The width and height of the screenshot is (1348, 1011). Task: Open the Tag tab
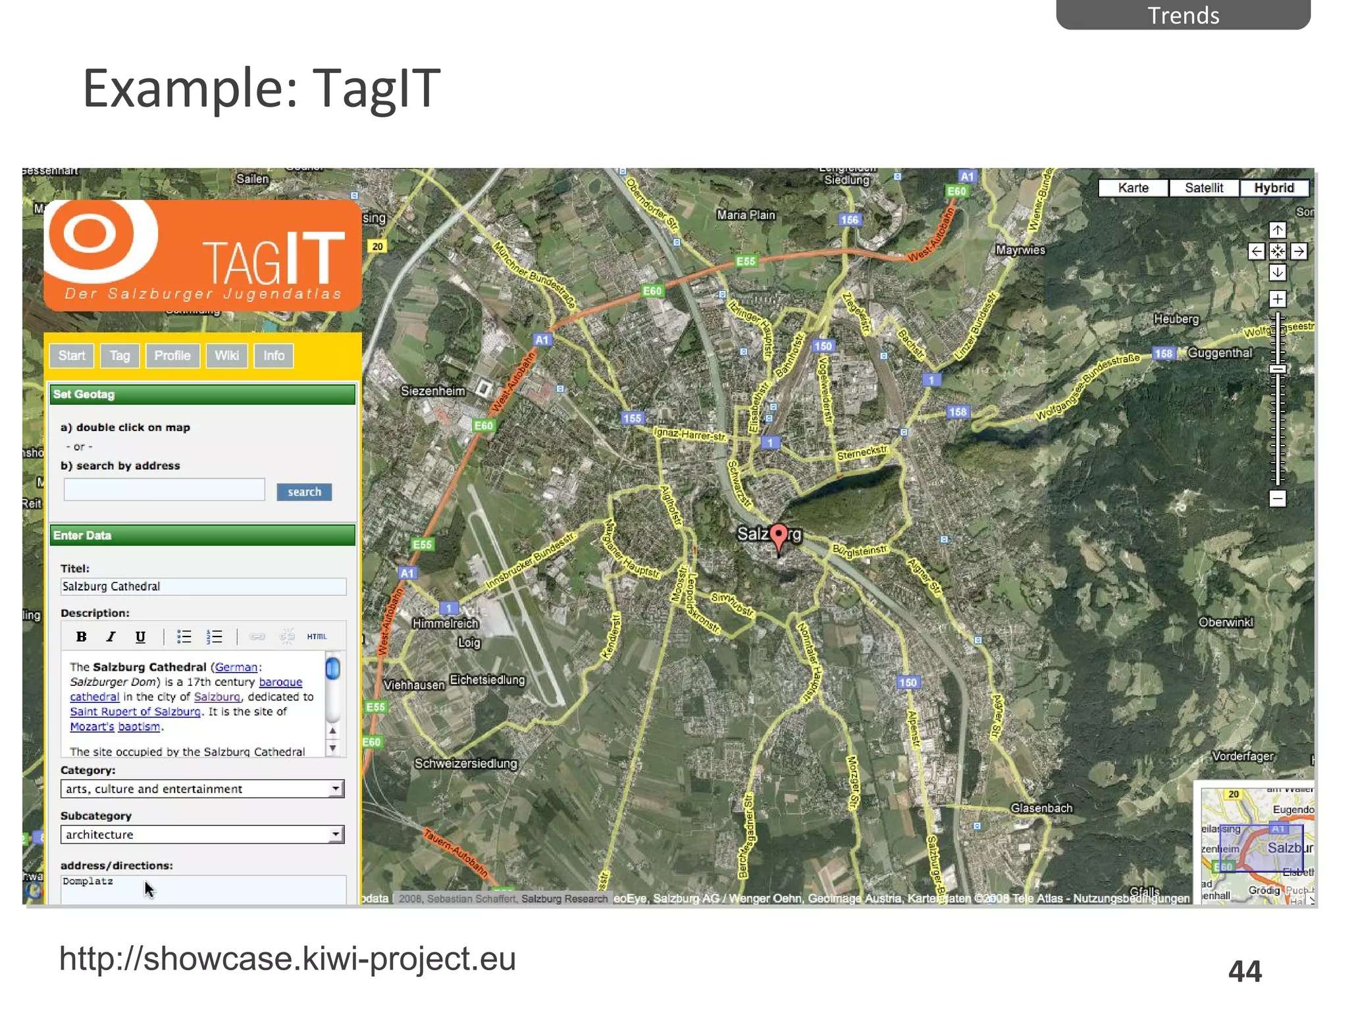(x=120, y=356)
